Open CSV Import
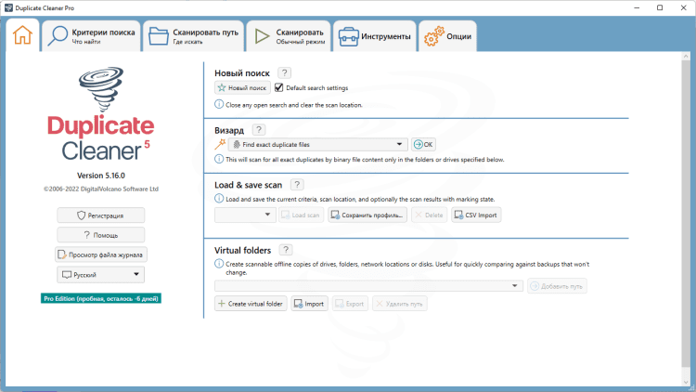The height and width of the screenshot is (392, 696). pos(476,216)
